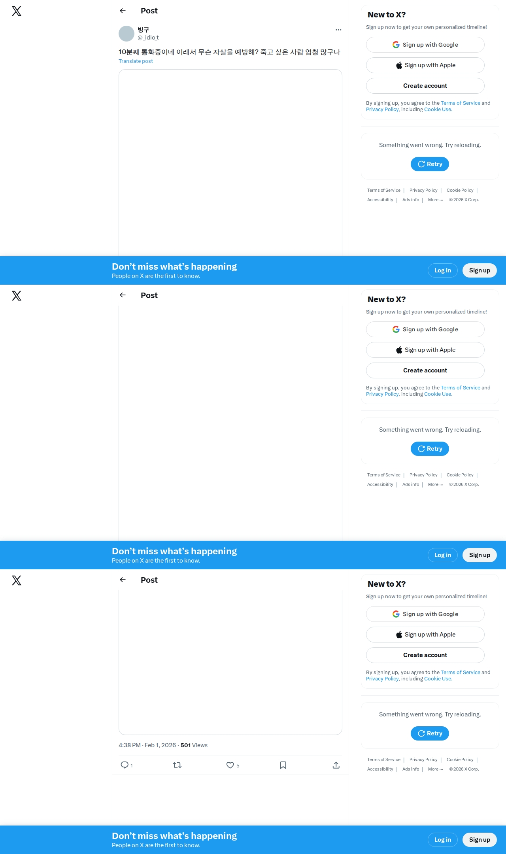Expand the More… footer menu

click(x=436, y=200)
